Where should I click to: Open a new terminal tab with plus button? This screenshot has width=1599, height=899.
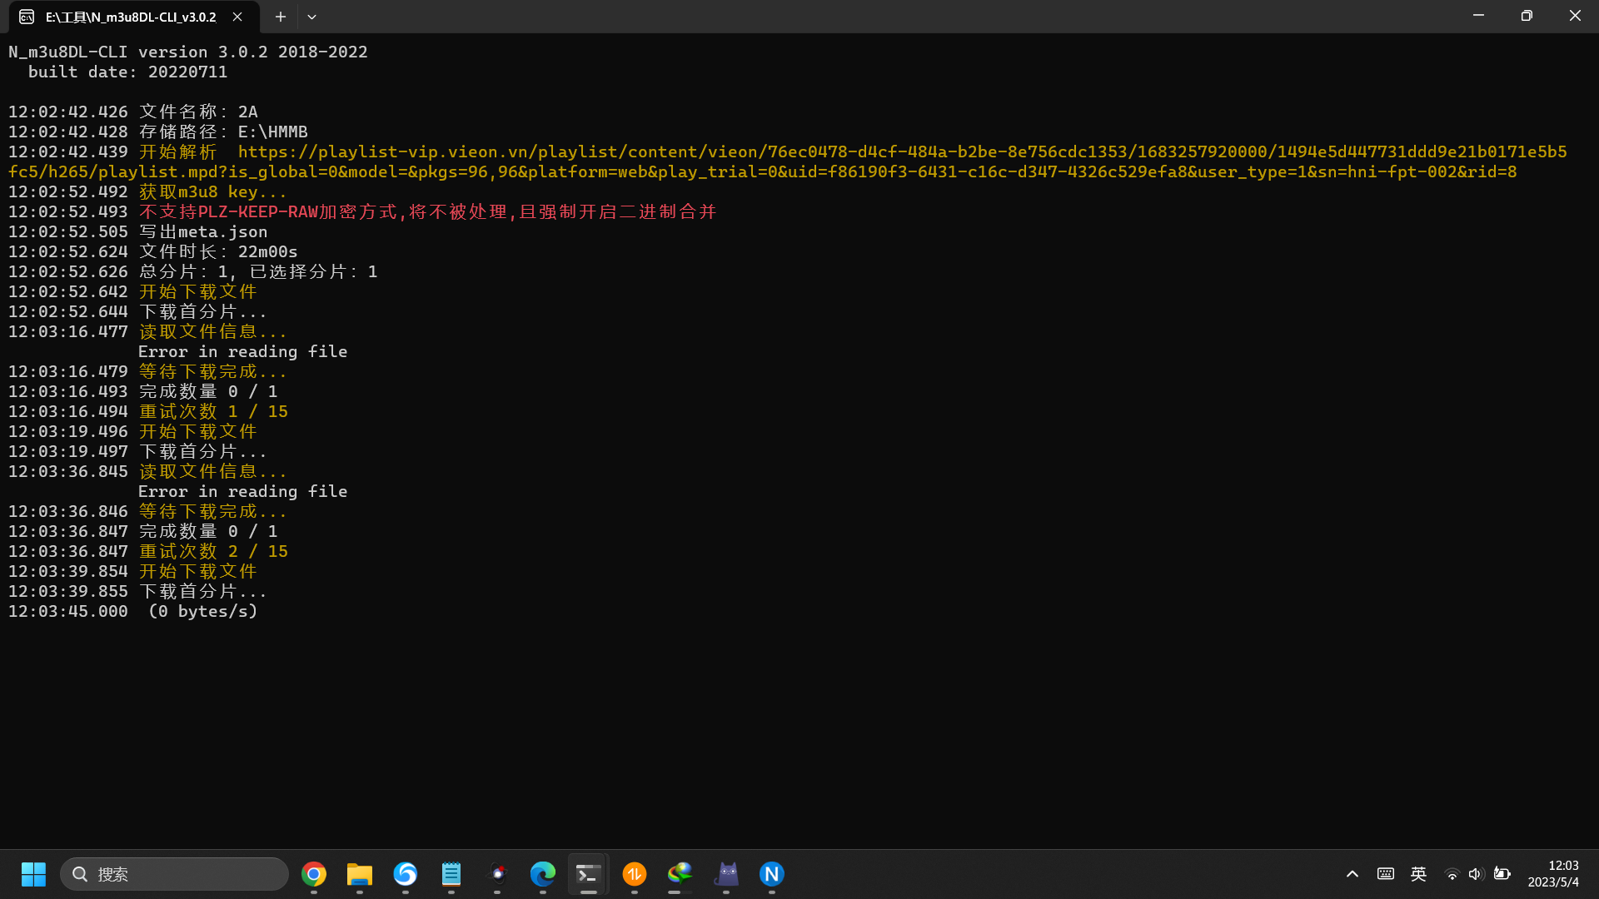pyautogui.click(x=281, y=17)
